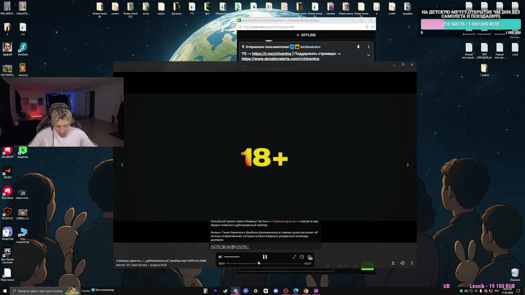525x295 pixels.
Task: Open Riot Client desktop shortcut
Action: tap(7, 193)
